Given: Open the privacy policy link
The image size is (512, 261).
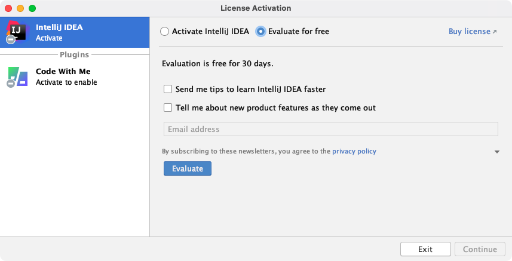Looking at the screenshot, I should [x=354, y=151].
